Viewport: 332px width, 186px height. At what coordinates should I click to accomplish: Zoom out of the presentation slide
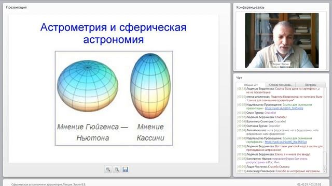(x=117, y=169)
